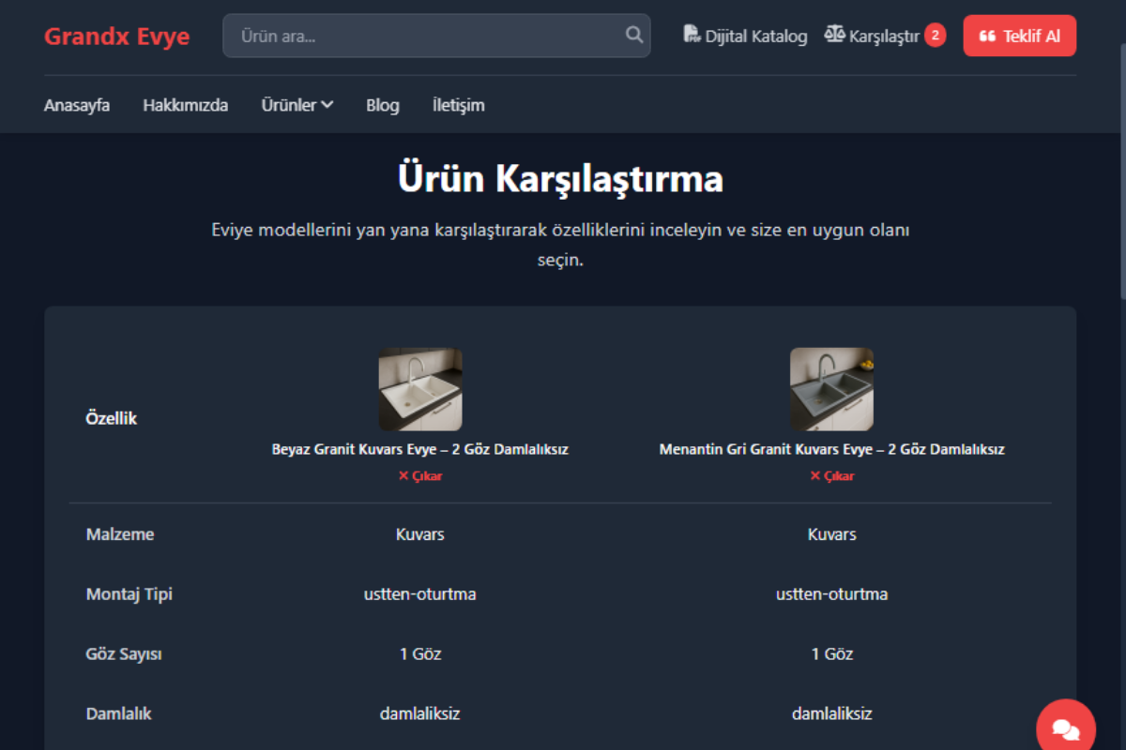
Task: Click the Teklif Al button
Action: [x=1020, y=35]
